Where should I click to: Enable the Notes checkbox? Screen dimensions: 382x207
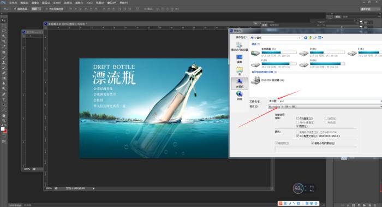pos(326,119)
